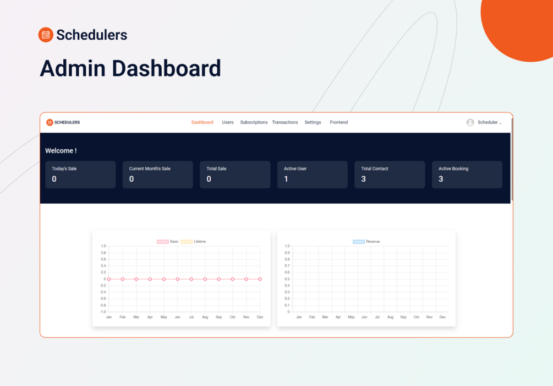
Task: Click the Total Sale card
Action: point(235,175)
